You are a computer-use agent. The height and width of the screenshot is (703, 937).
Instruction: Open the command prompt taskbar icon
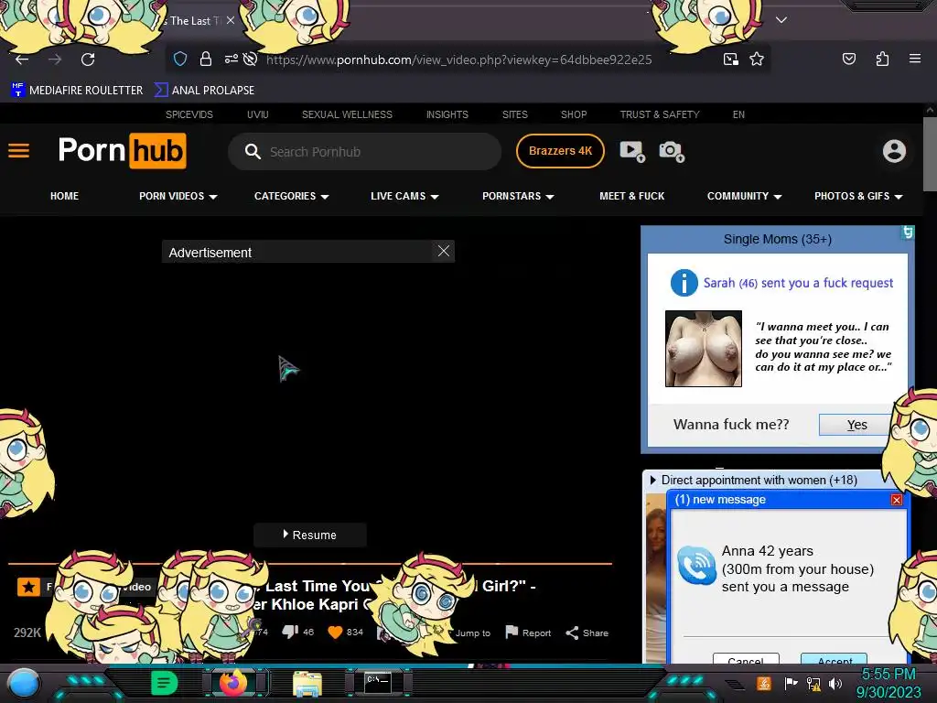point(377,683)
